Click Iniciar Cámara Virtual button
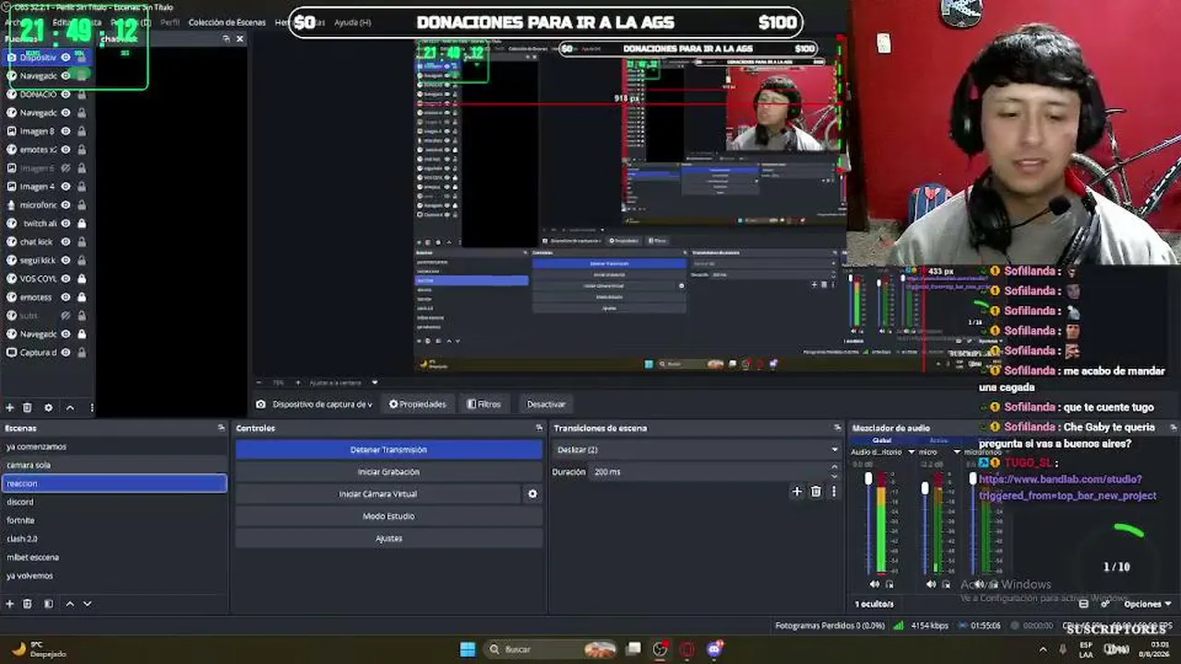This screenshot has height=664, width=1181. tap(378, 494)
